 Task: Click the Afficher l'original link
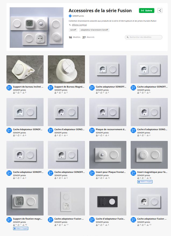pyautogui.click(x=79, y=25)
